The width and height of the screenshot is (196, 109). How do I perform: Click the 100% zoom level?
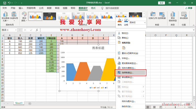[190, 107]
